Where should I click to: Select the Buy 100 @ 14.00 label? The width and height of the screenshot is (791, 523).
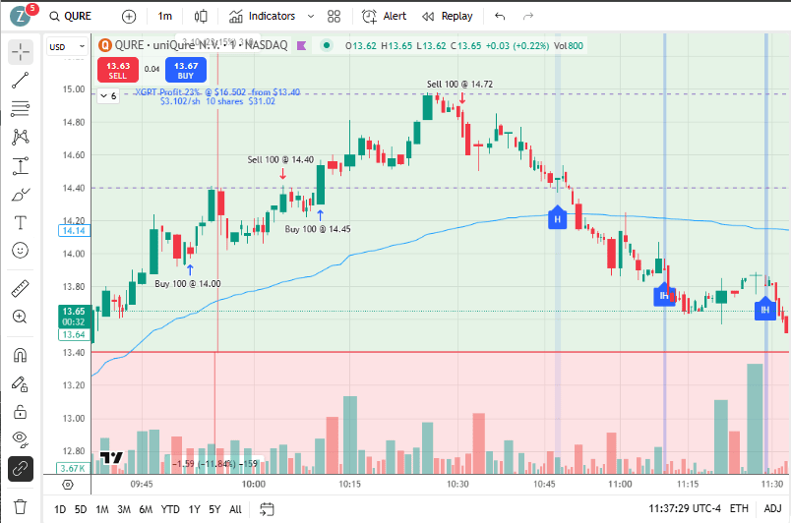tap(188, 284)
